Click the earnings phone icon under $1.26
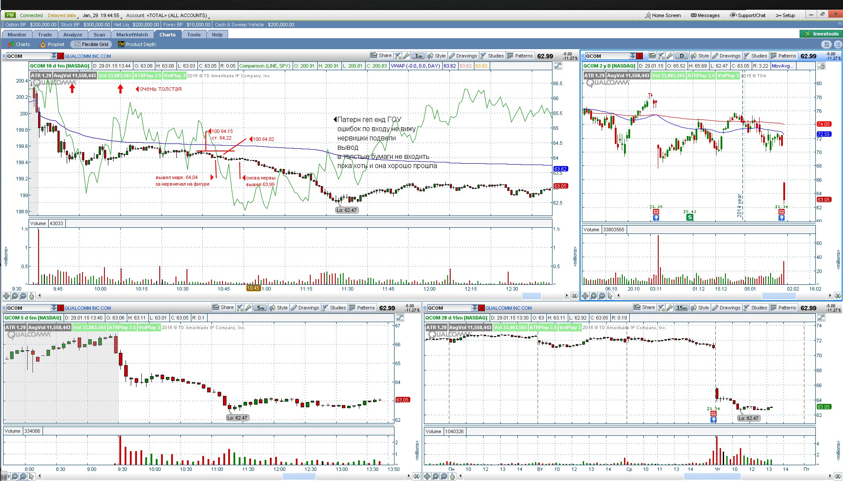Image resolution: width=843 pixels, height=481 pixels. [656, 212]
